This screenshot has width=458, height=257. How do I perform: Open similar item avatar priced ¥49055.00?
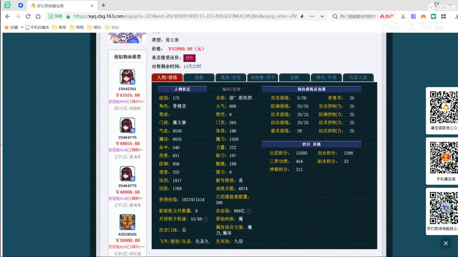click(x=127, y=125)
